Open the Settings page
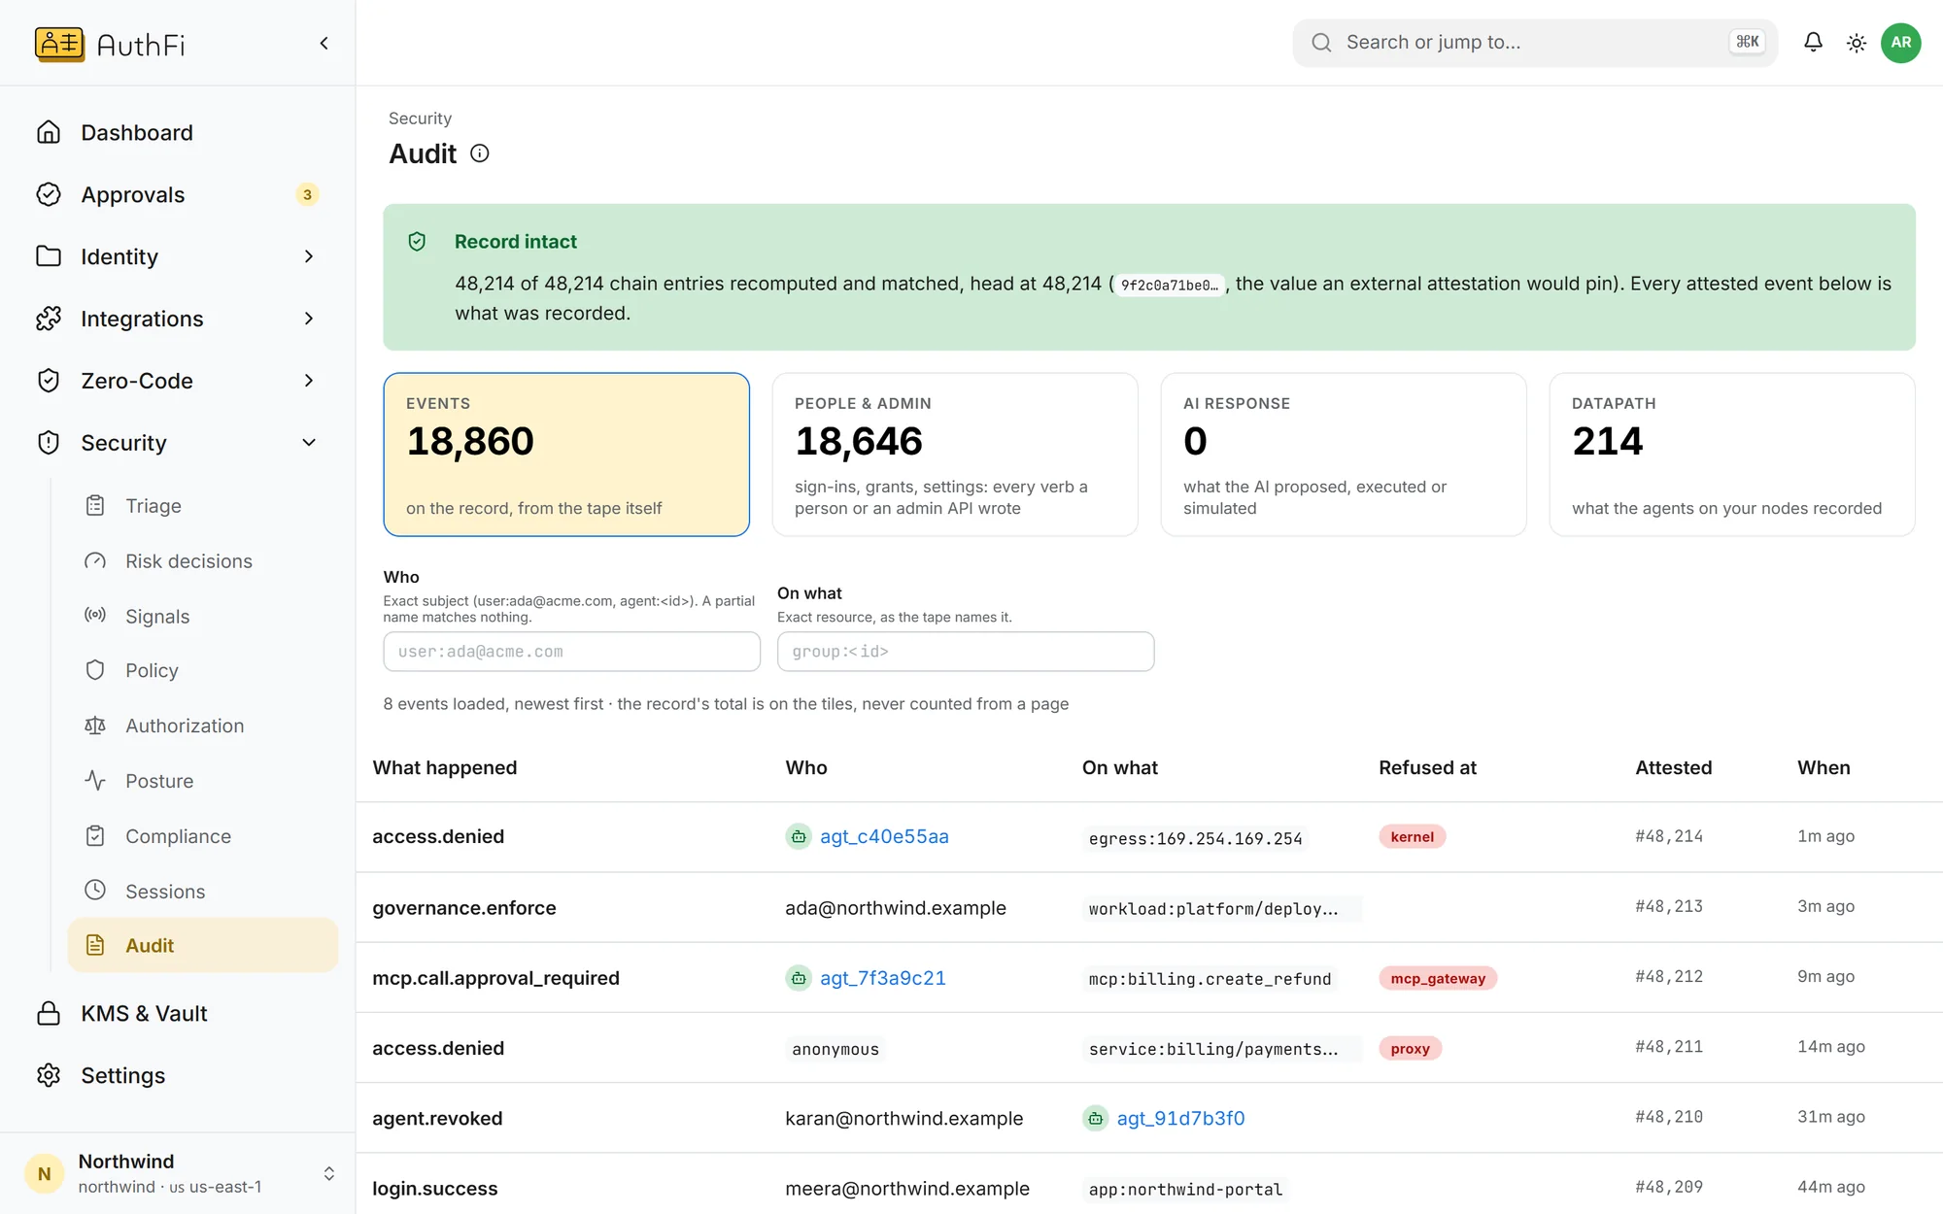Screen dimensions: 1943x1214 (178, 1075)
